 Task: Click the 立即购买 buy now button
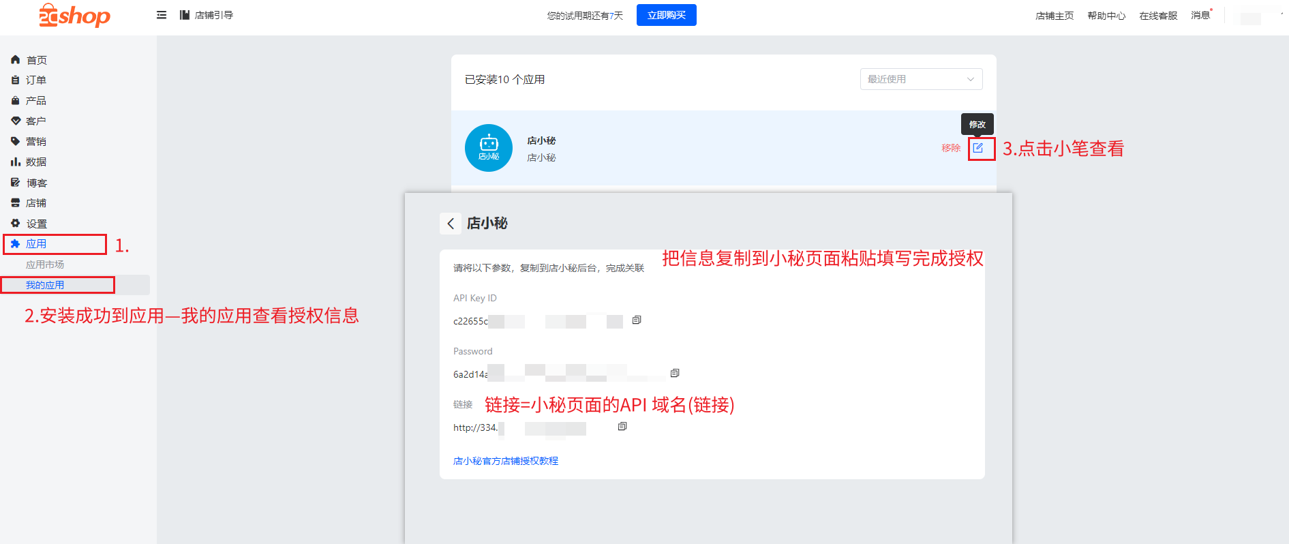(x=666, y=15)
